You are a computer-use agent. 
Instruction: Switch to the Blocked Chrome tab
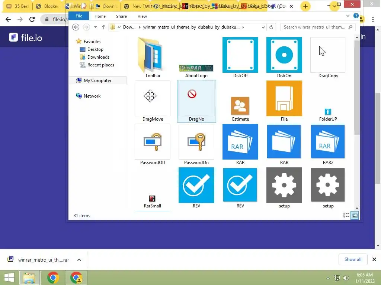point(48,6)
